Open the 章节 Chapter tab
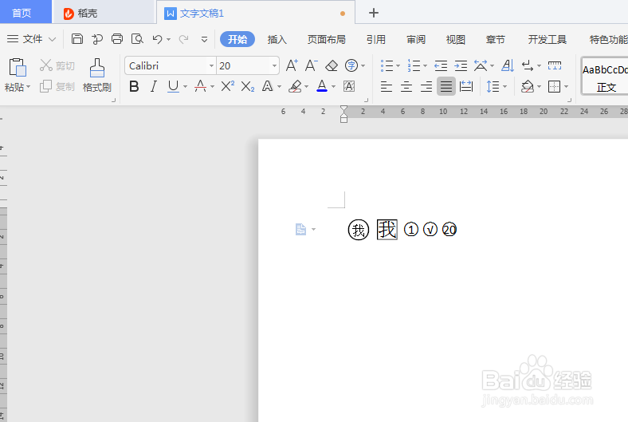628x422 pixels. (x=496, y=39)
